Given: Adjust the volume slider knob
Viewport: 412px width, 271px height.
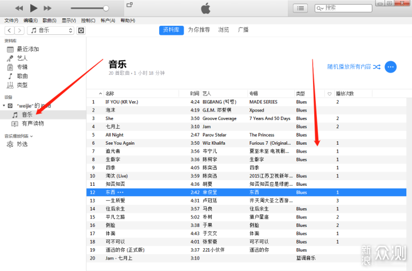Looking at the screenshot, I should tap(106, 8).
